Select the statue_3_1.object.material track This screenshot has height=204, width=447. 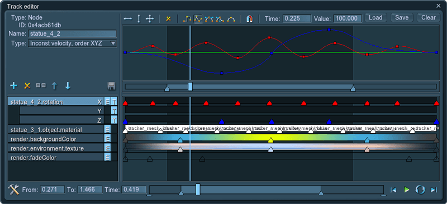(56, 130)
